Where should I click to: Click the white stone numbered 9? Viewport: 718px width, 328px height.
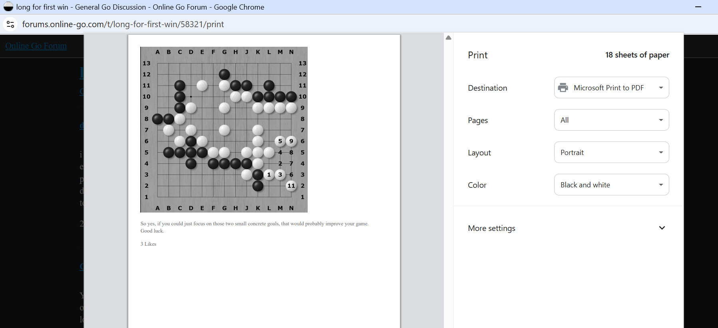pos(291,141)
